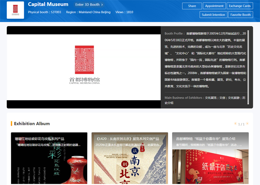Viewport: 260px width, 185px height.
Task: Add booth via Favorite Booth button
Action: [x=241, y=15]
